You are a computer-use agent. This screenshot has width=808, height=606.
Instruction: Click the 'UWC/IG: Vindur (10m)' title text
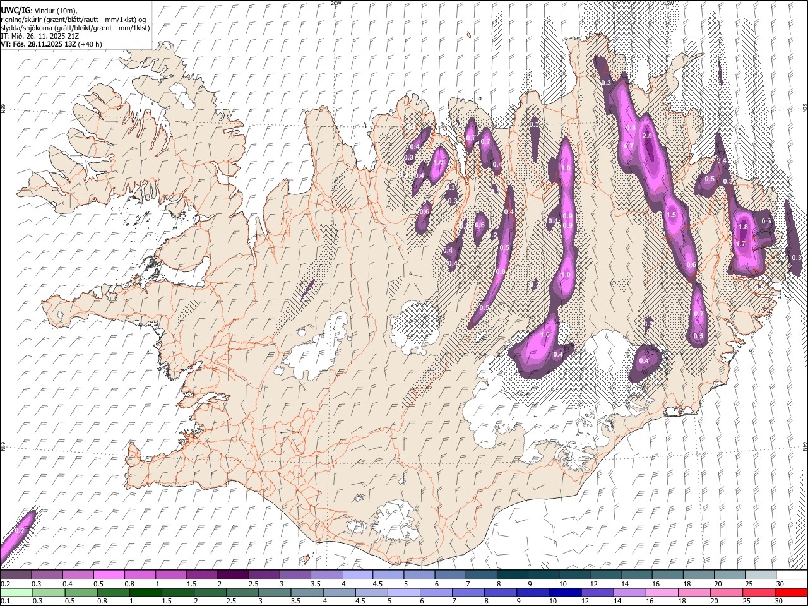pos(40,10)
